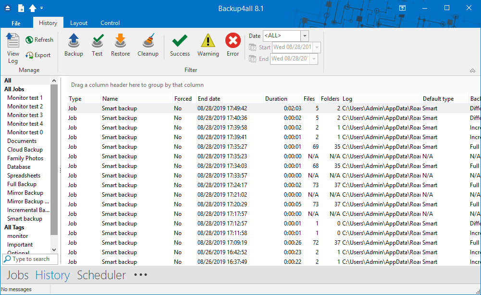Click the three dots more views button
The width and height of the screenshot is (481, 295).
[x=140, y=275]
